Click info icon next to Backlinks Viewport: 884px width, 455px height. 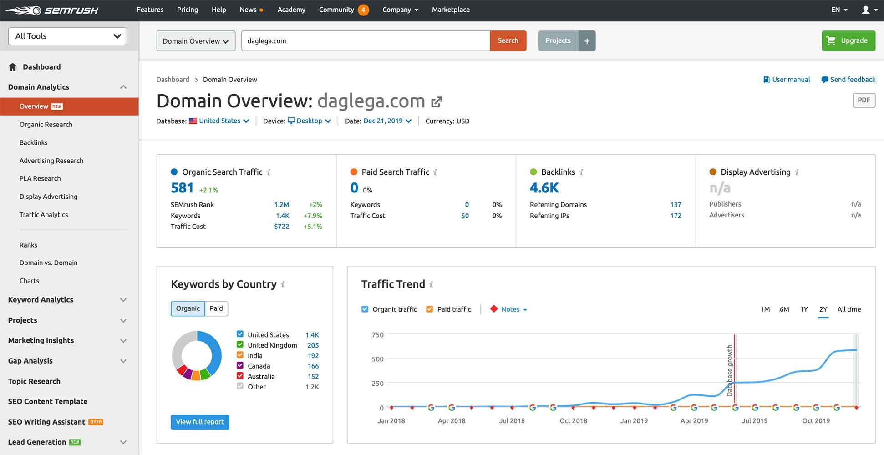coord(581,172)
